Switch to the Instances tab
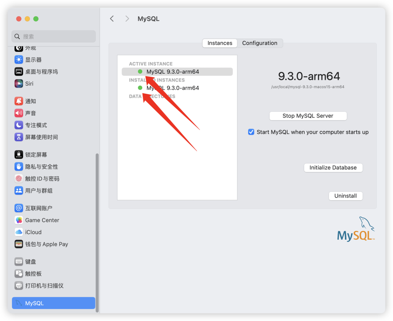 point(220,43)
